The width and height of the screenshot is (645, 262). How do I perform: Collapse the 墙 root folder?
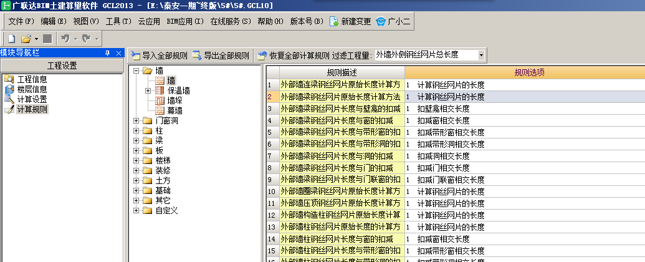coord(136,71)
